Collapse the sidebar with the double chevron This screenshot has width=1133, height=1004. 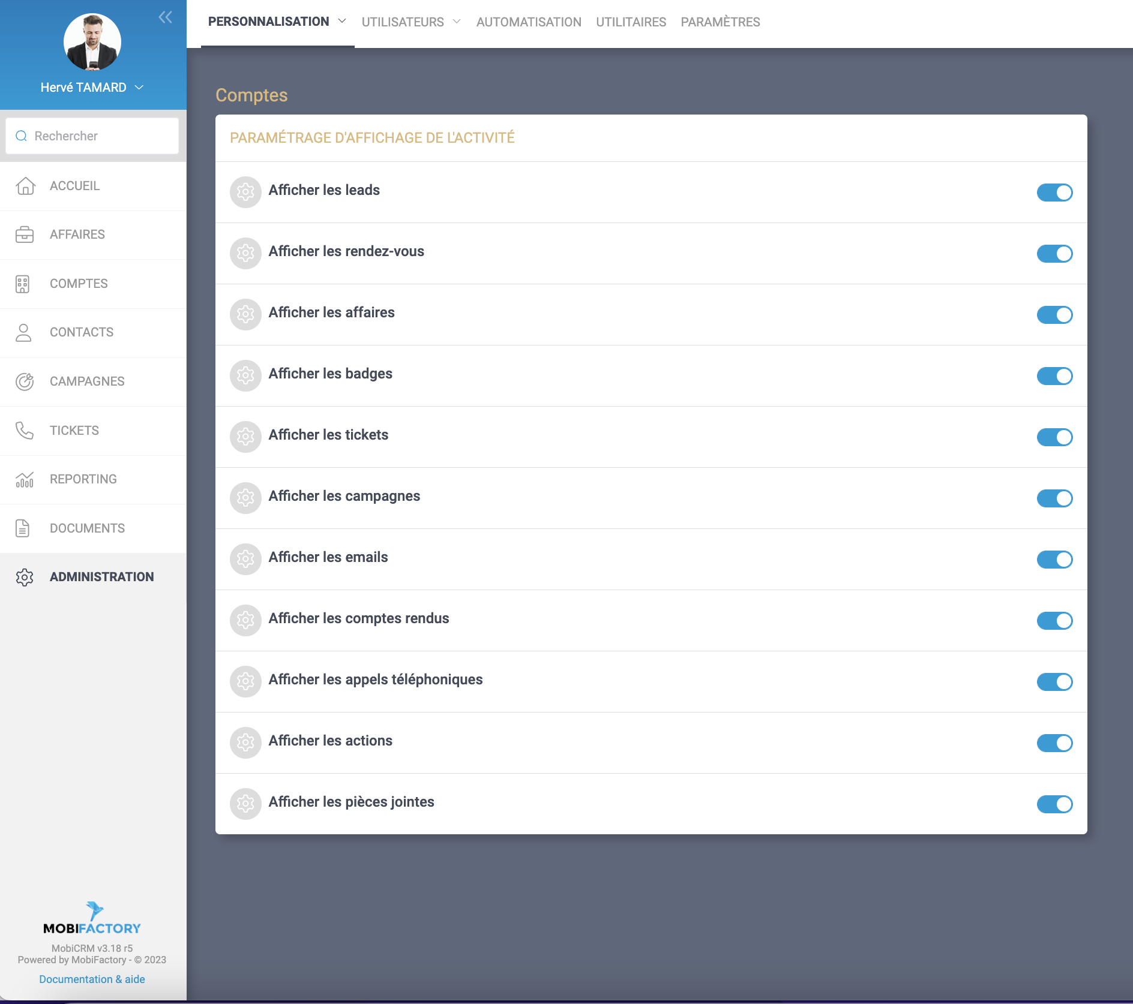165,17
